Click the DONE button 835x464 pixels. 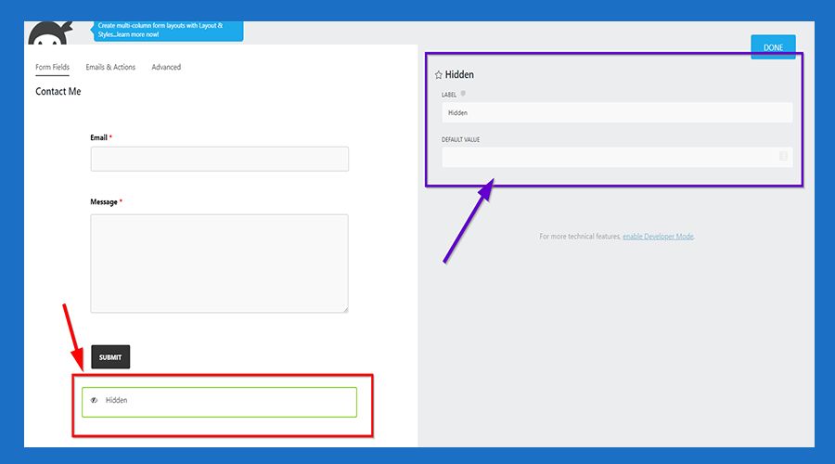(x=773, y=47)
